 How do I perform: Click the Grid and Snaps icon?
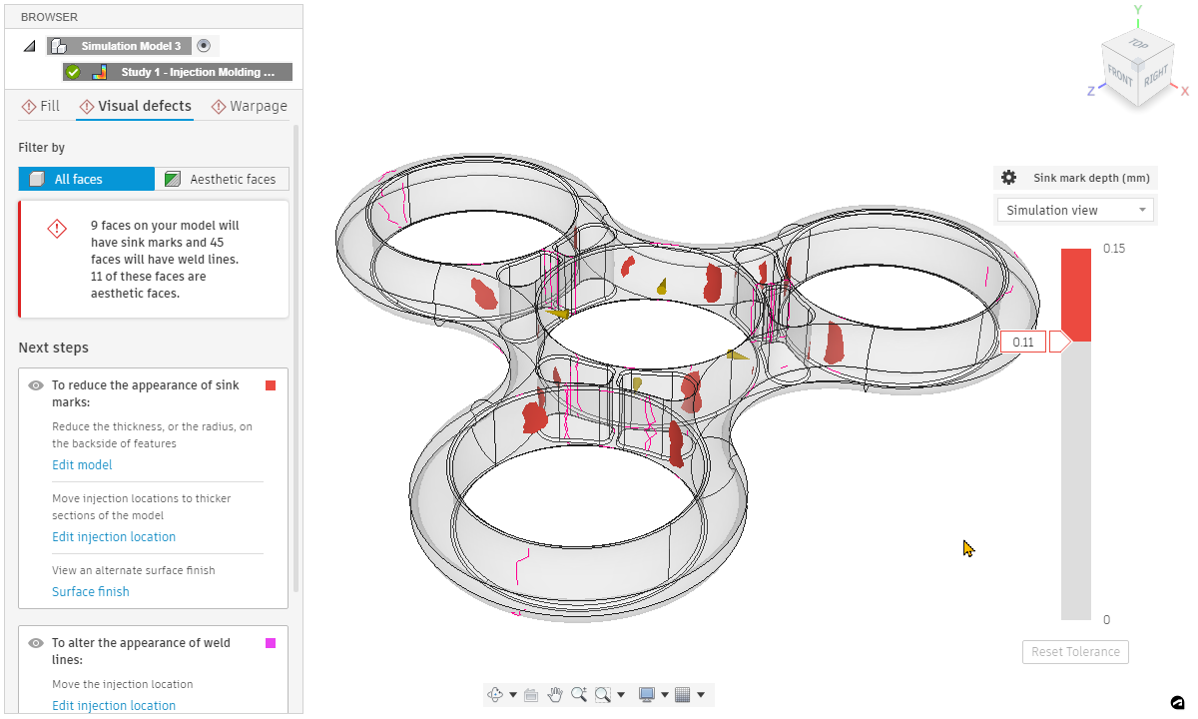pyautogui.click(x=684, y=694)
